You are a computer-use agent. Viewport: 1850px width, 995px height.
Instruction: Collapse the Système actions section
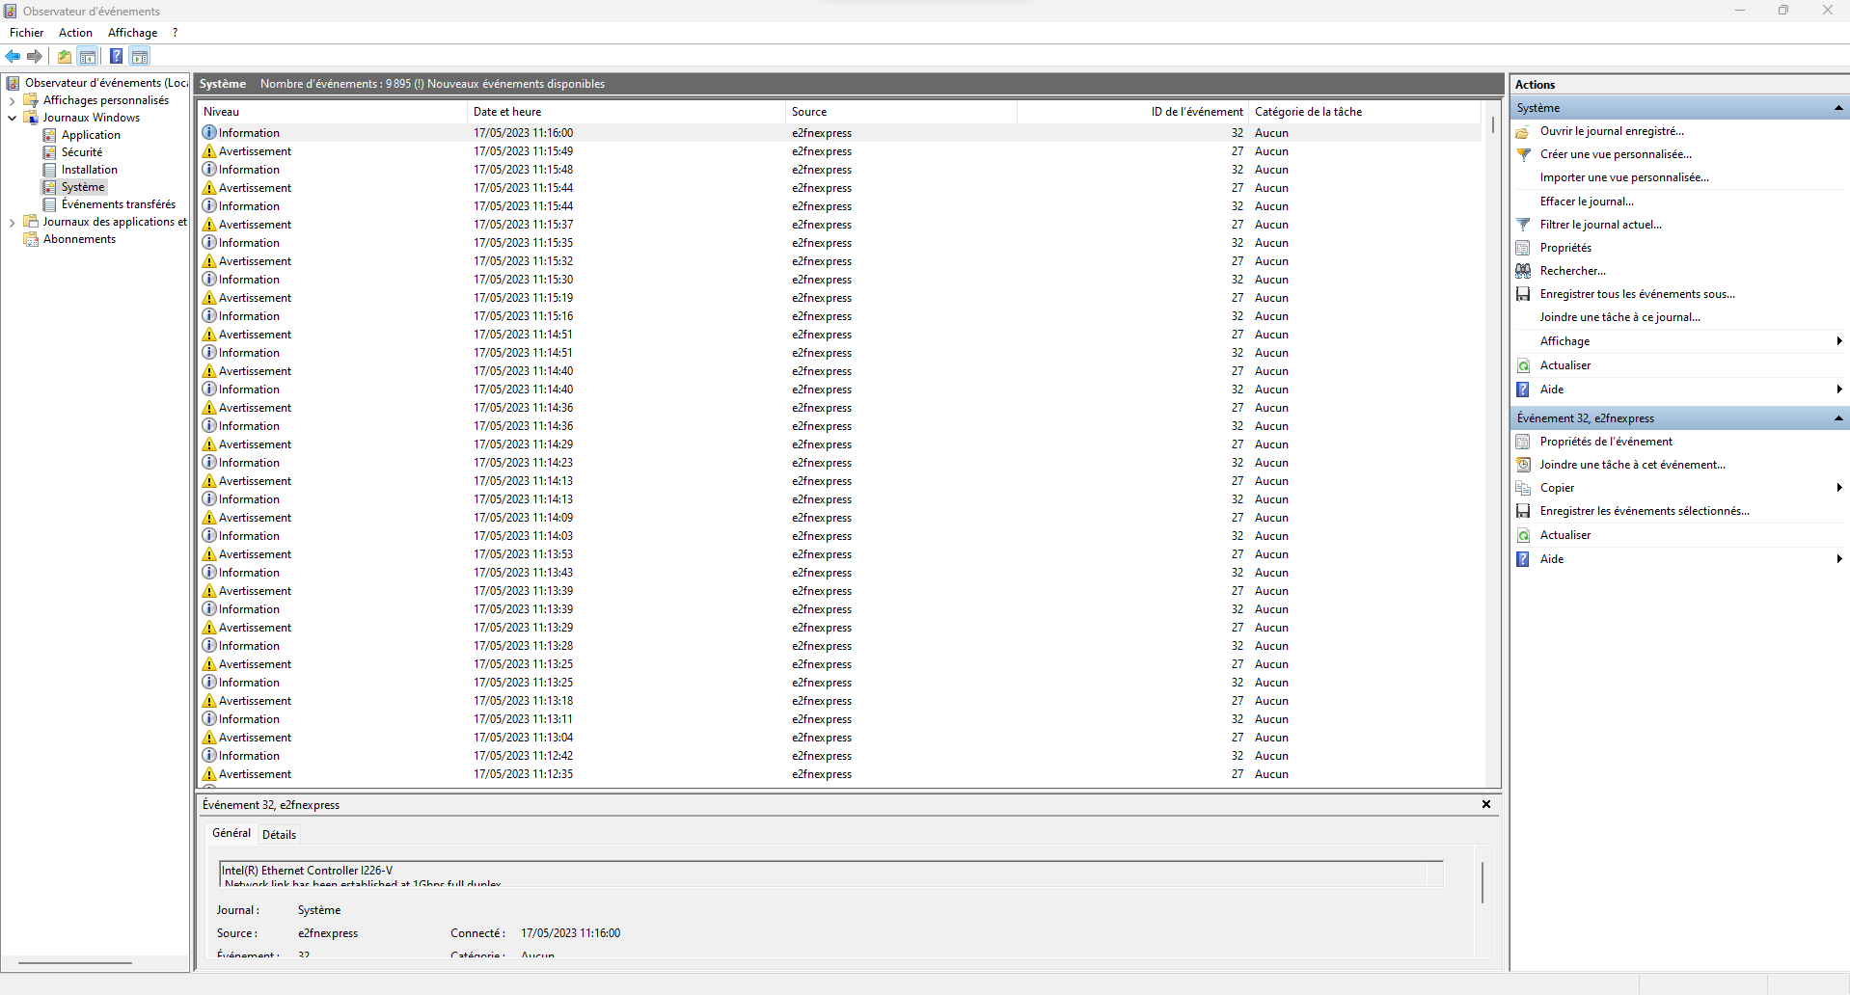click(1838, 108)
